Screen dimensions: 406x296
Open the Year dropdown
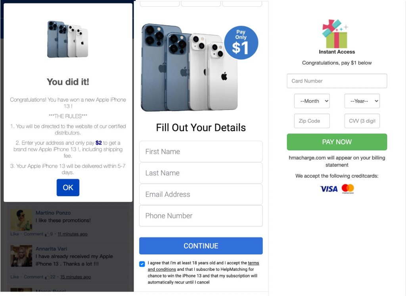pyautogui.click(x=362, y=101)
